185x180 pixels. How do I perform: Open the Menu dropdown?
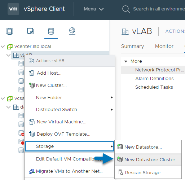pos(94,9)
